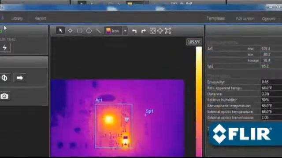Click the Ar1 Max value
282x158 pixels.
point(266,49)
